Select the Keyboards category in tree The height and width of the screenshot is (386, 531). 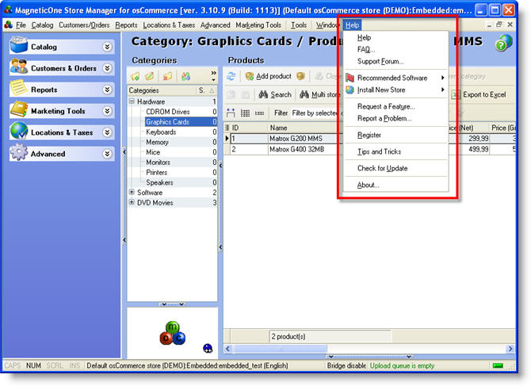click(x=161, y=132)
